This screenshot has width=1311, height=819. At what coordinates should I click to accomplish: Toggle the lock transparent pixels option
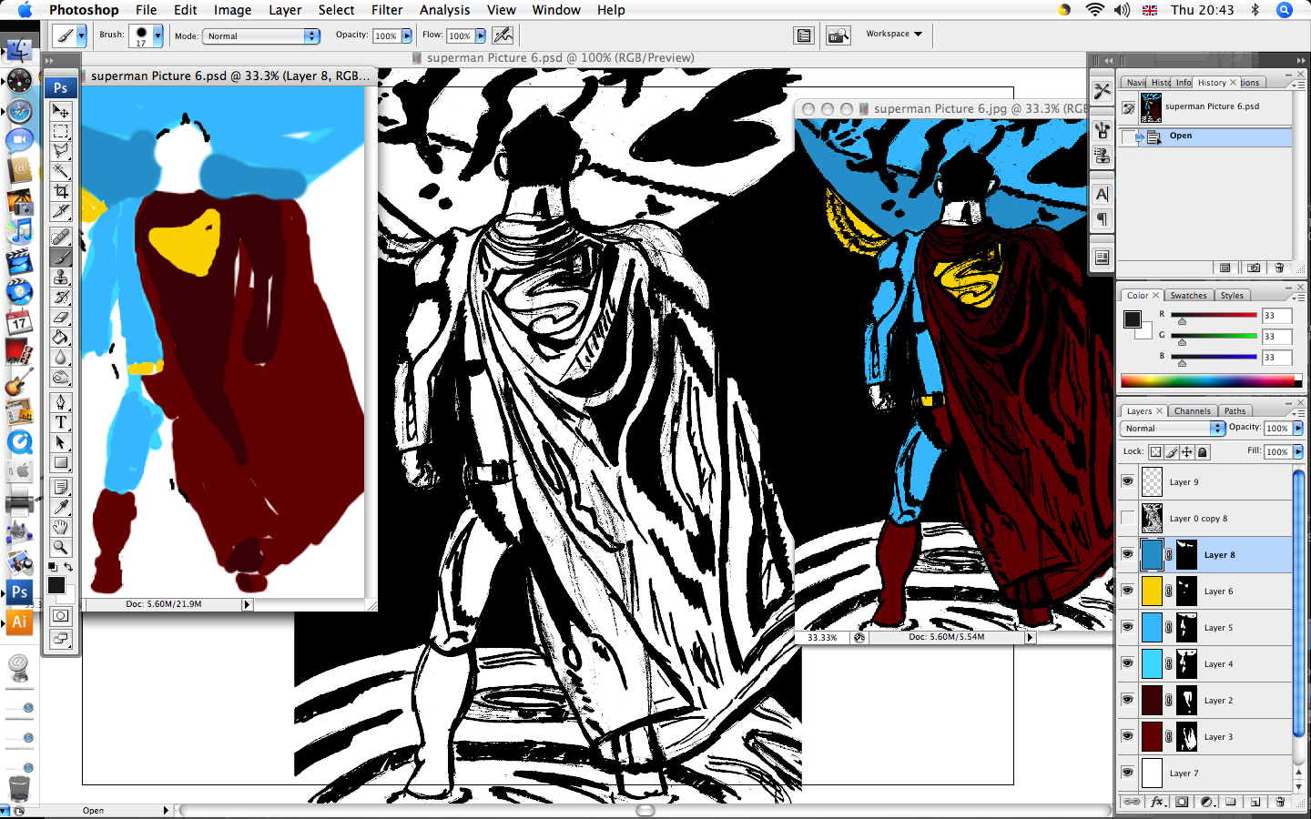(1155, 452)
